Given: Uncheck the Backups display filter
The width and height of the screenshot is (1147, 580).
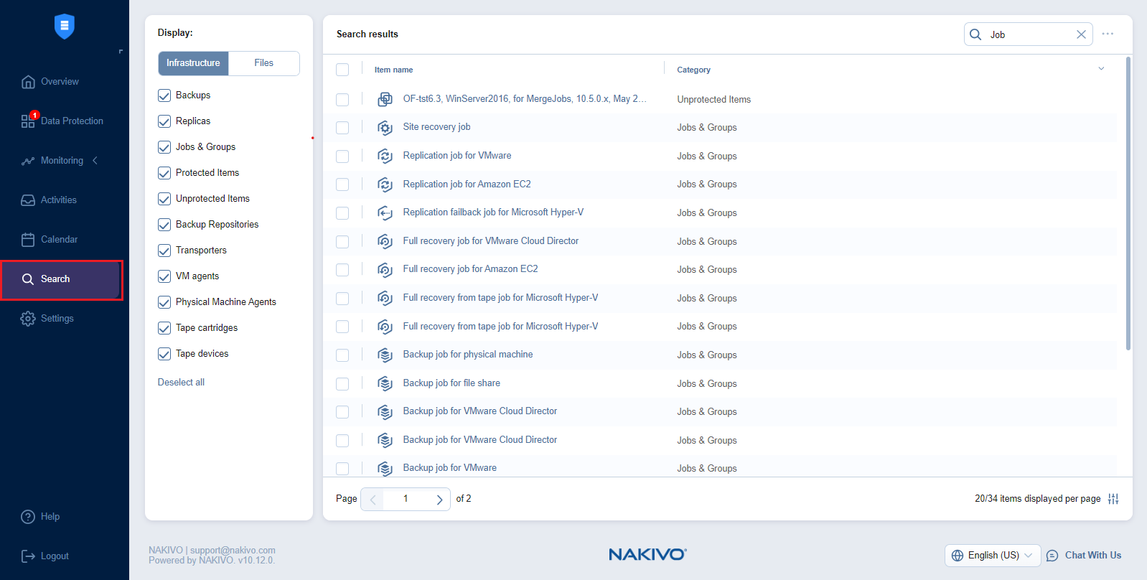Looking at the screenshot, I should pos(164,95).
